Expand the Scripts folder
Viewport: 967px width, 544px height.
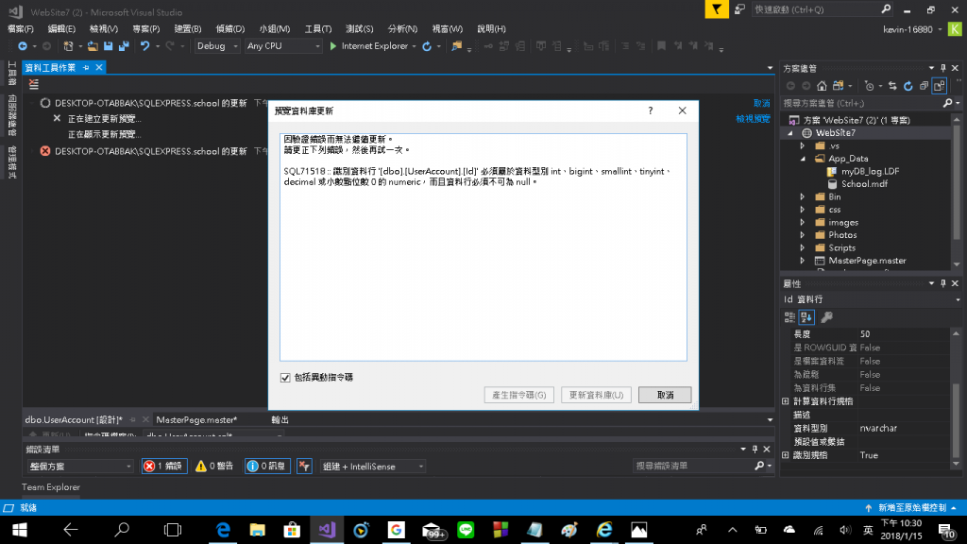pyautogui.click(x=803, y=248)
